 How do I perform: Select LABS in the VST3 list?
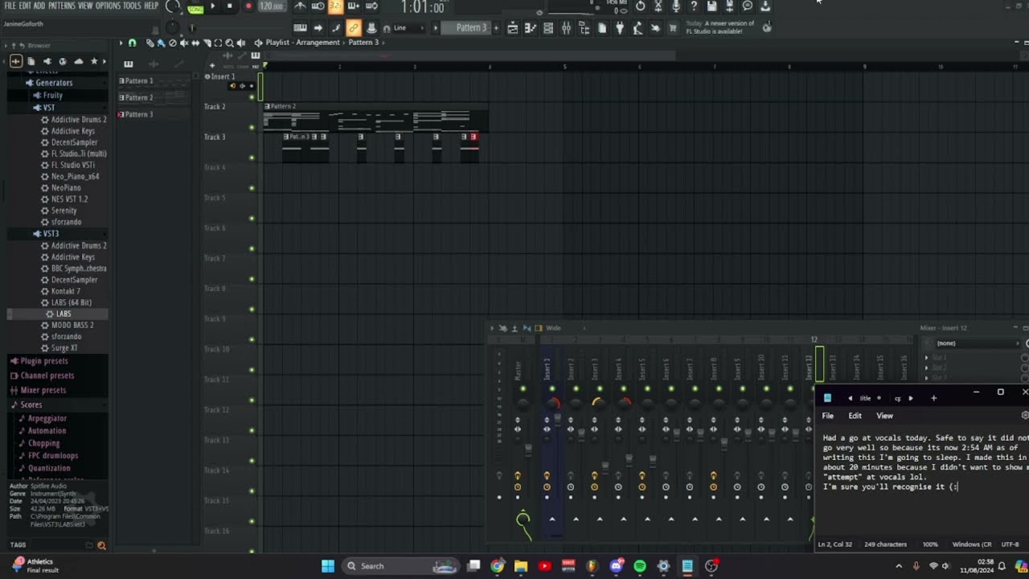coord(64,314)
